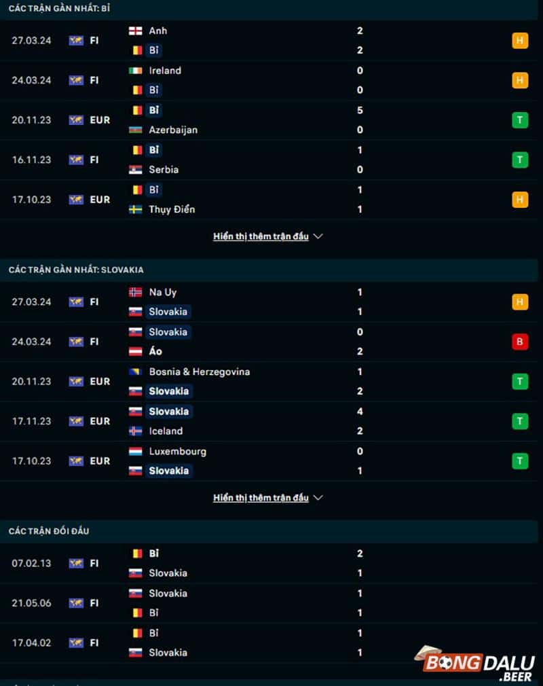The height and width of the screenshot is (686, 543).
Task: Click the red B badge for Slovakia vs Áo
Action: click(x=520, y=342)
